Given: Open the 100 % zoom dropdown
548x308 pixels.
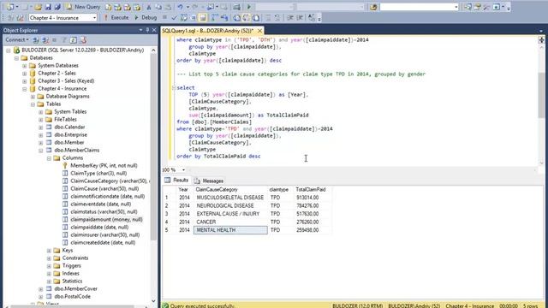Looking at the screenshot, I should pos(183,169).
